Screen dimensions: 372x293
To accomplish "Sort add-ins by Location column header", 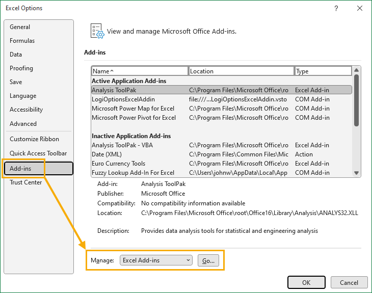I will pyautogui.click(x=241, y=71).
